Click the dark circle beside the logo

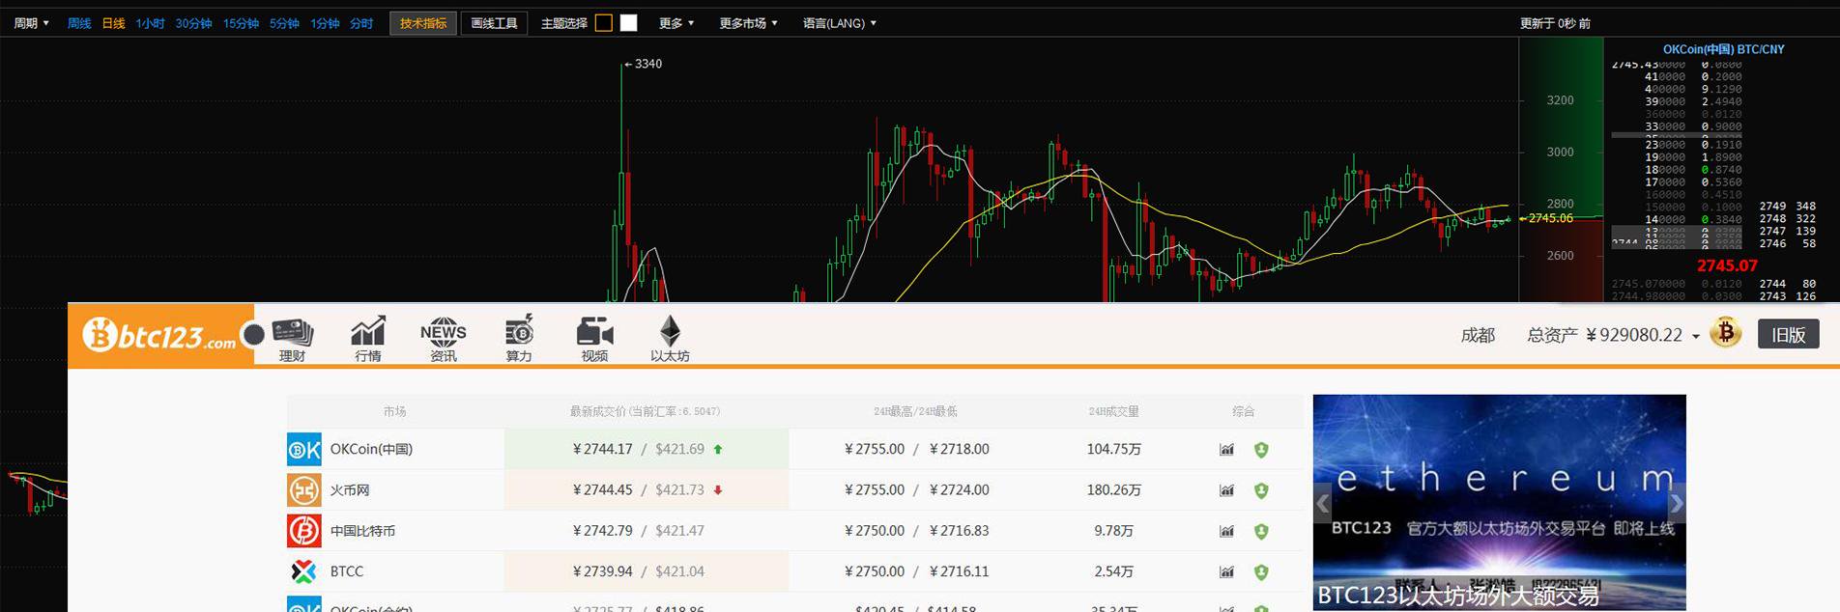coord(253,335)
